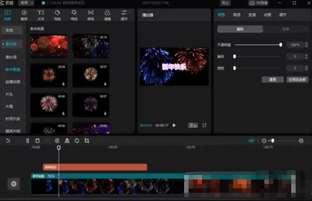Viewport: 312px width, 201px height.
Task: Click the opacity (不透明度) slider handle
Action: click(281, 45)
